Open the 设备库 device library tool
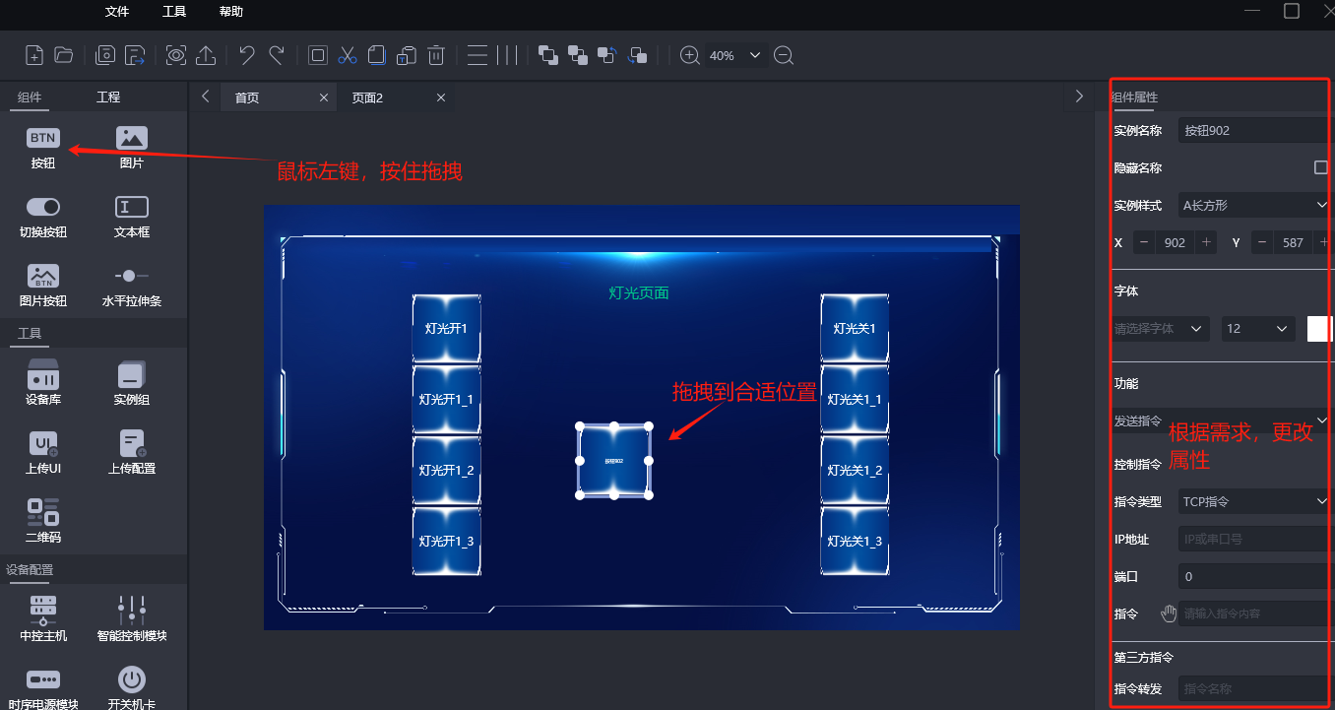The height and width of the screenshot is (710, 1335). click(x=43, y=375)
